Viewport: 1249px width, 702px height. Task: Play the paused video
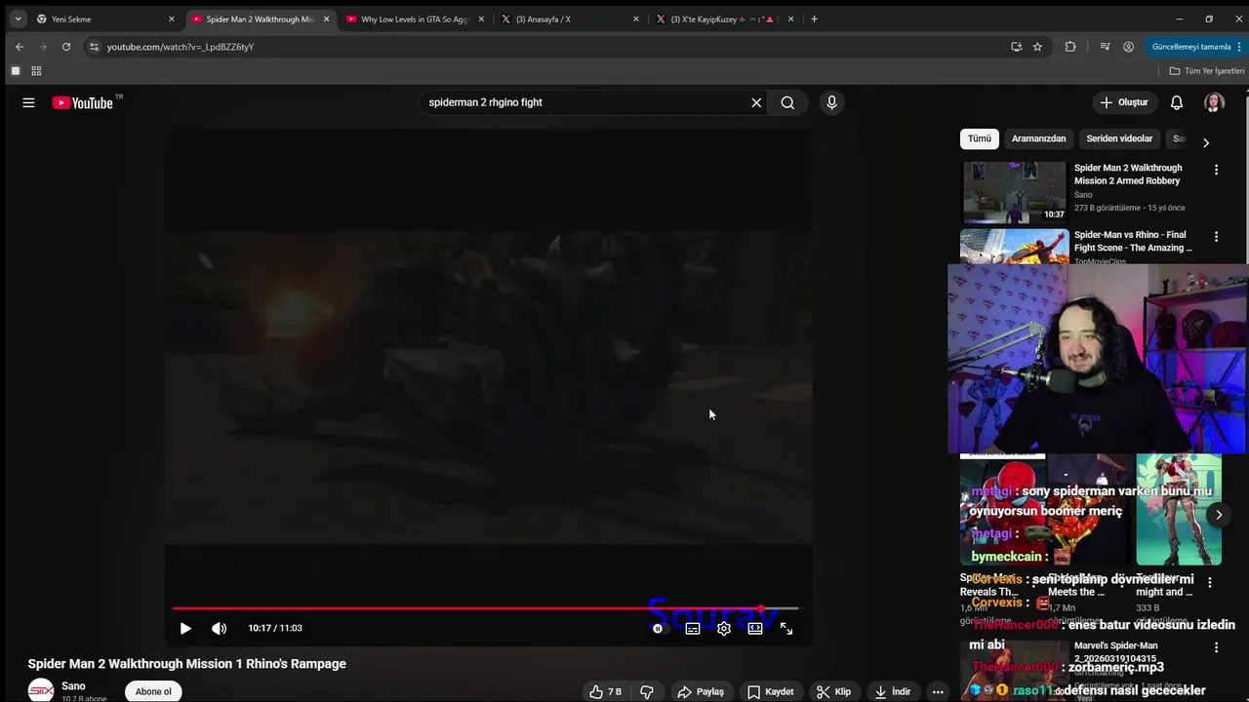tap(185, 629)
